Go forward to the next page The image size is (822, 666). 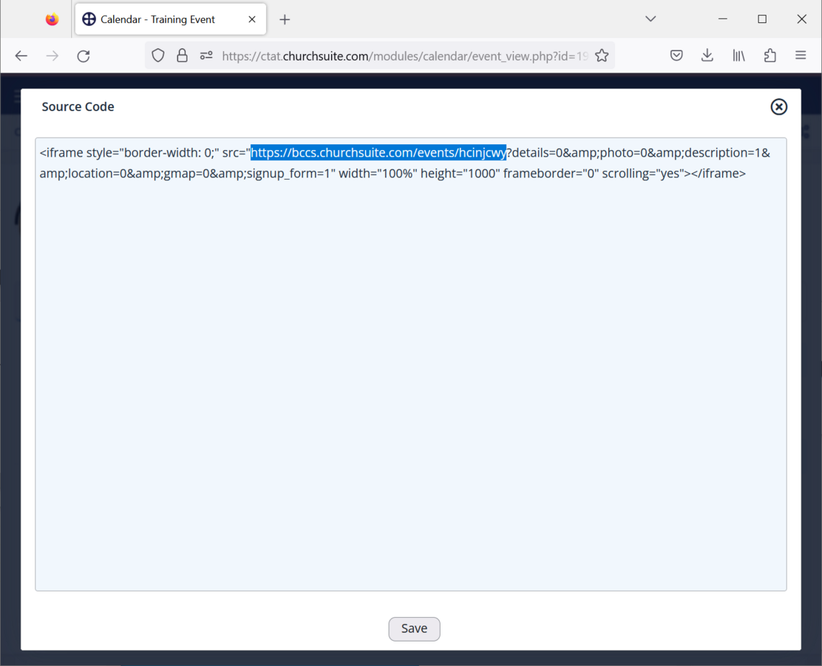pyautogui.click(x=53, y=56)
